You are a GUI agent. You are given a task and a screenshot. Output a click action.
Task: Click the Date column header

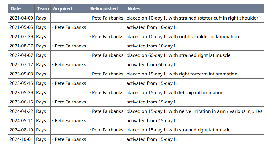coord(16,9)
